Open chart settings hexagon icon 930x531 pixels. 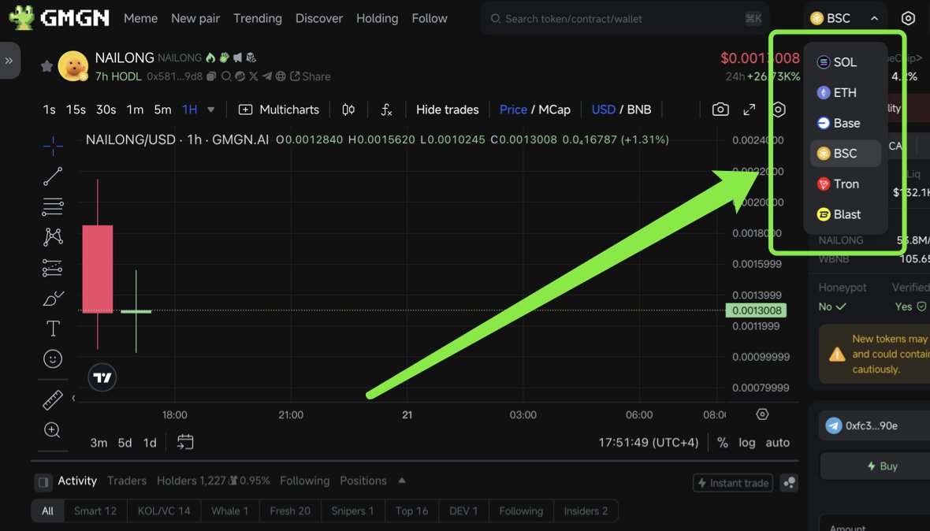click(x=779, y=110)
